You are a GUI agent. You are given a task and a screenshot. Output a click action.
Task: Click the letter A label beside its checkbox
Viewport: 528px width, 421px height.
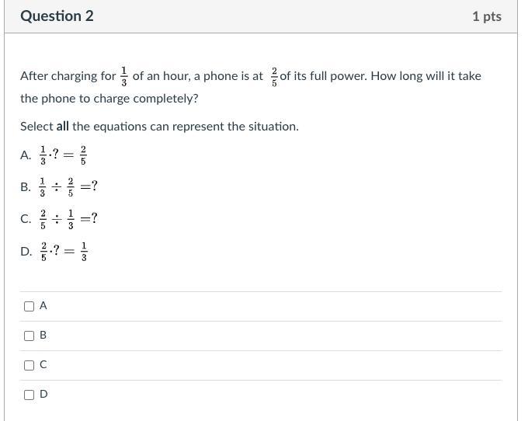tap(43, 305)
